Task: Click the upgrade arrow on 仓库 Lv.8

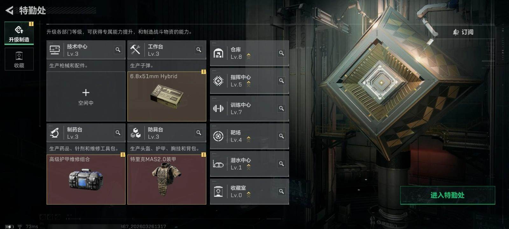Action: pyautogui.click(x=248, y=57)
